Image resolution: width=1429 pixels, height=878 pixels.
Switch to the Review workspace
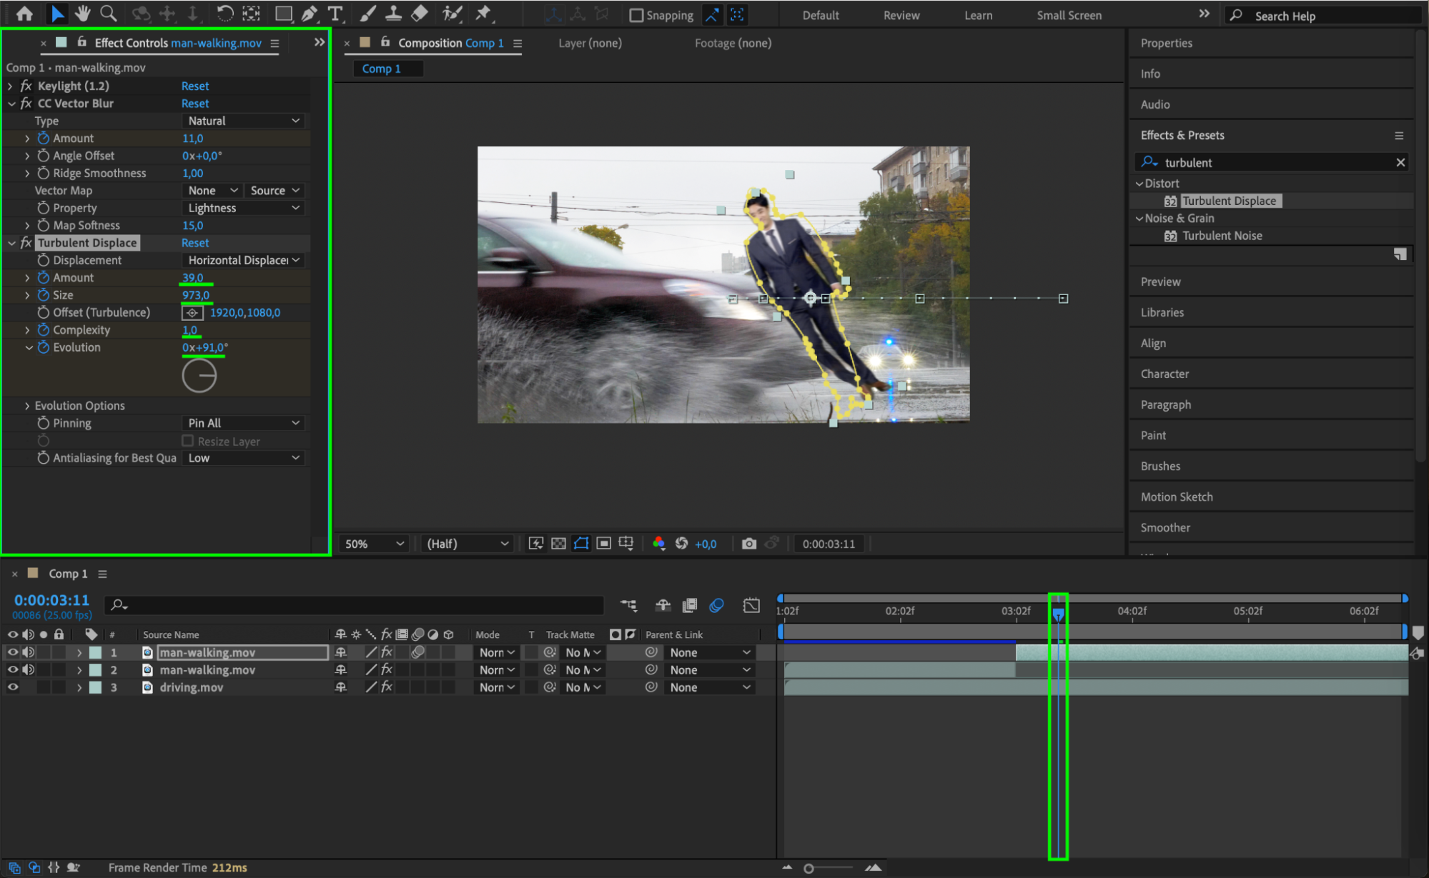(x=901, y=15)
